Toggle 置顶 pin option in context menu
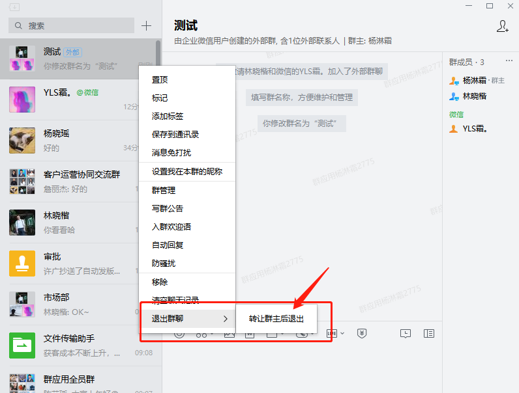Screen dimensions: 519x393 coord(160,80)
